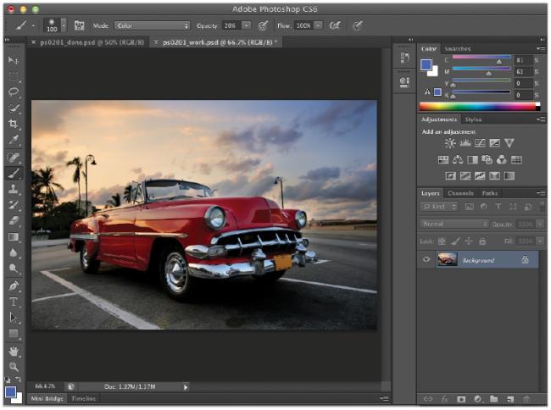The width and height of the screenshot is (551, 410).
Task: Add a Levels adjustment
Action: 465,143
